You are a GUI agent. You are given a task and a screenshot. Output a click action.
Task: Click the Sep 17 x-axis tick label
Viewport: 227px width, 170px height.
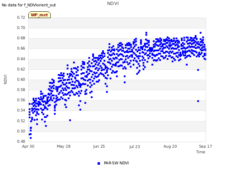pos(205,146)
